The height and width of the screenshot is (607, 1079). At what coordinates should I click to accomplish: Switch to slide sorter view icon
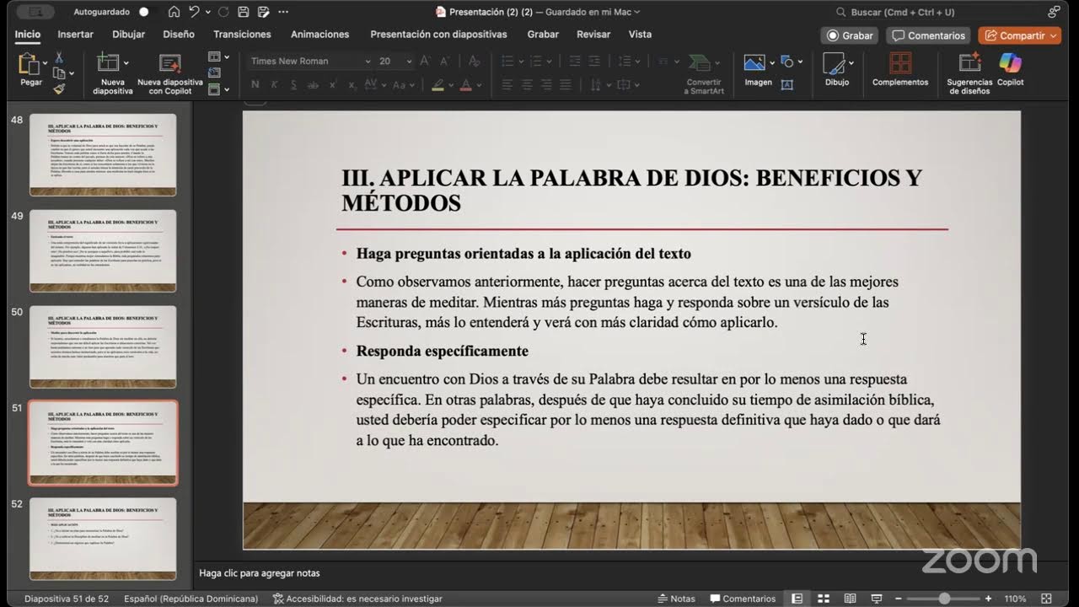point(824,599)
